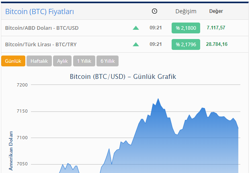The image size is (250, 173).
Task: Click the 7100 axis label
Action: pos(22,138)
